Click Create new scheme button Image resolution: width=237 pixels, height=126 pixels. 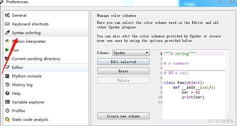tap(123, 116)
